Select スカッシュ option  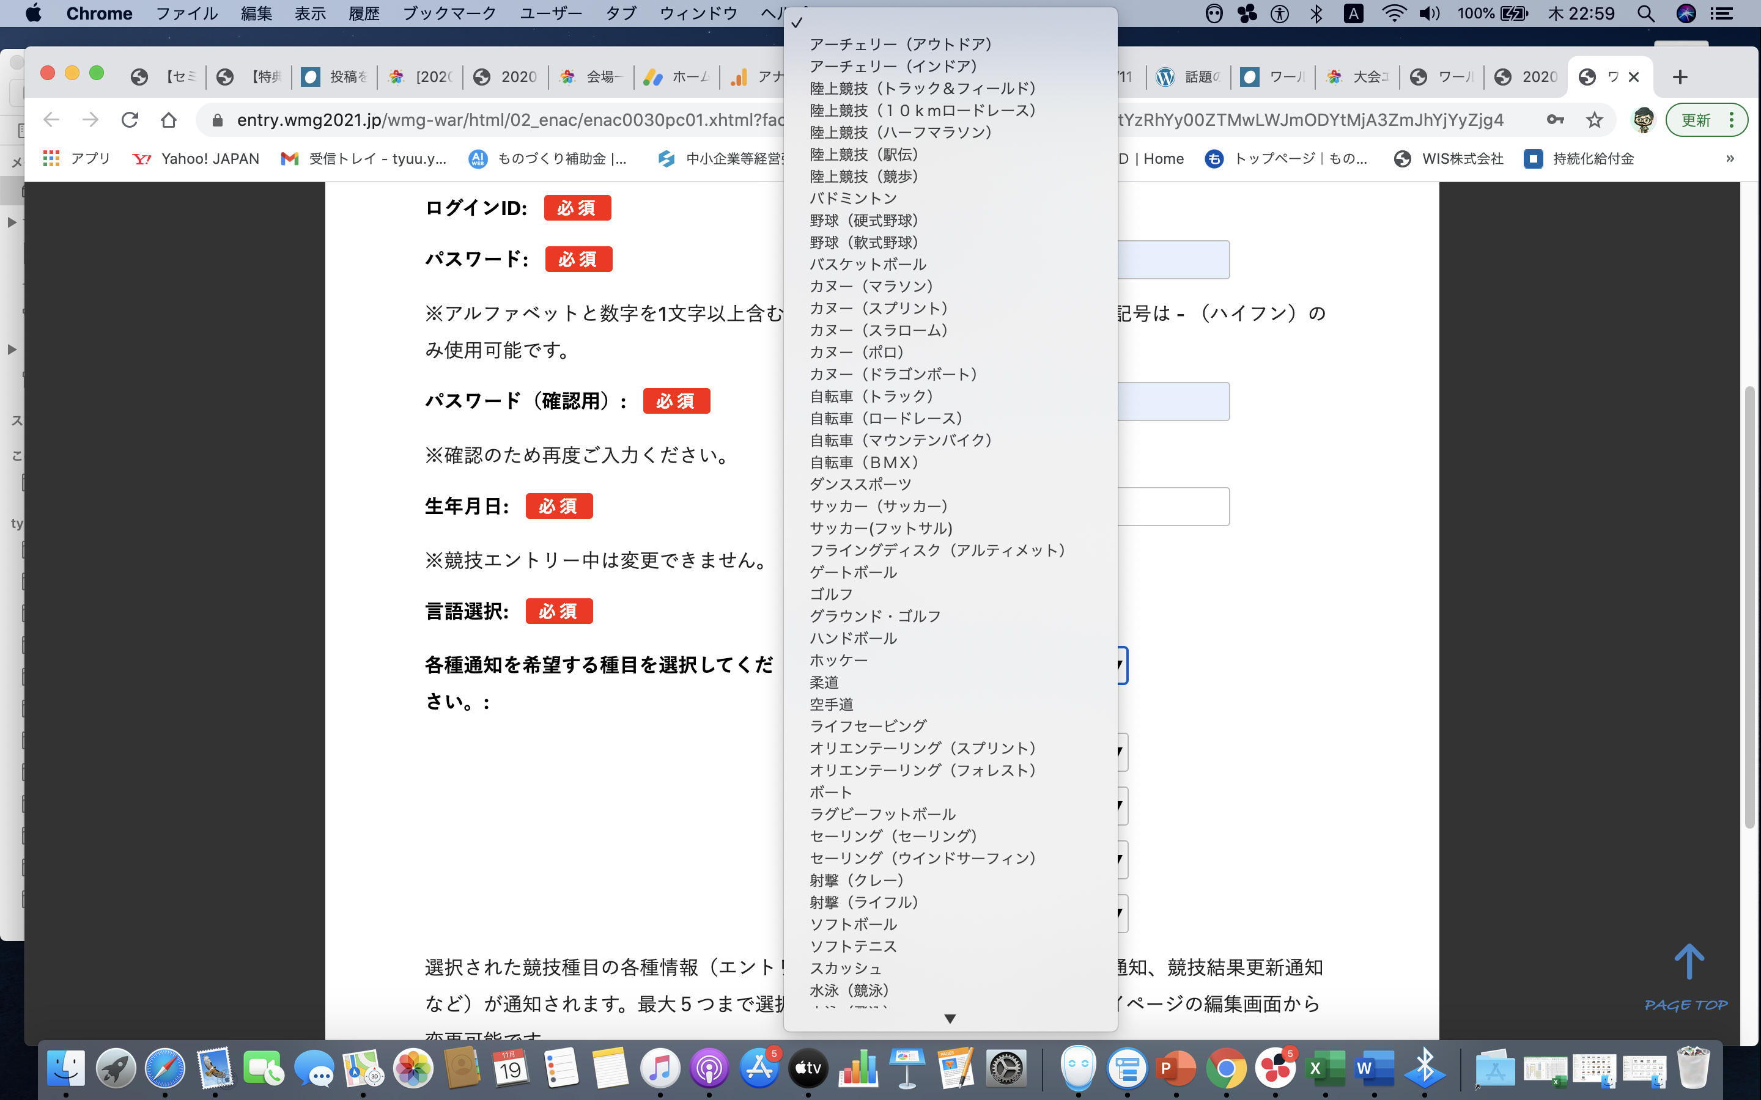pyautogui.click(x=950, y=969)
